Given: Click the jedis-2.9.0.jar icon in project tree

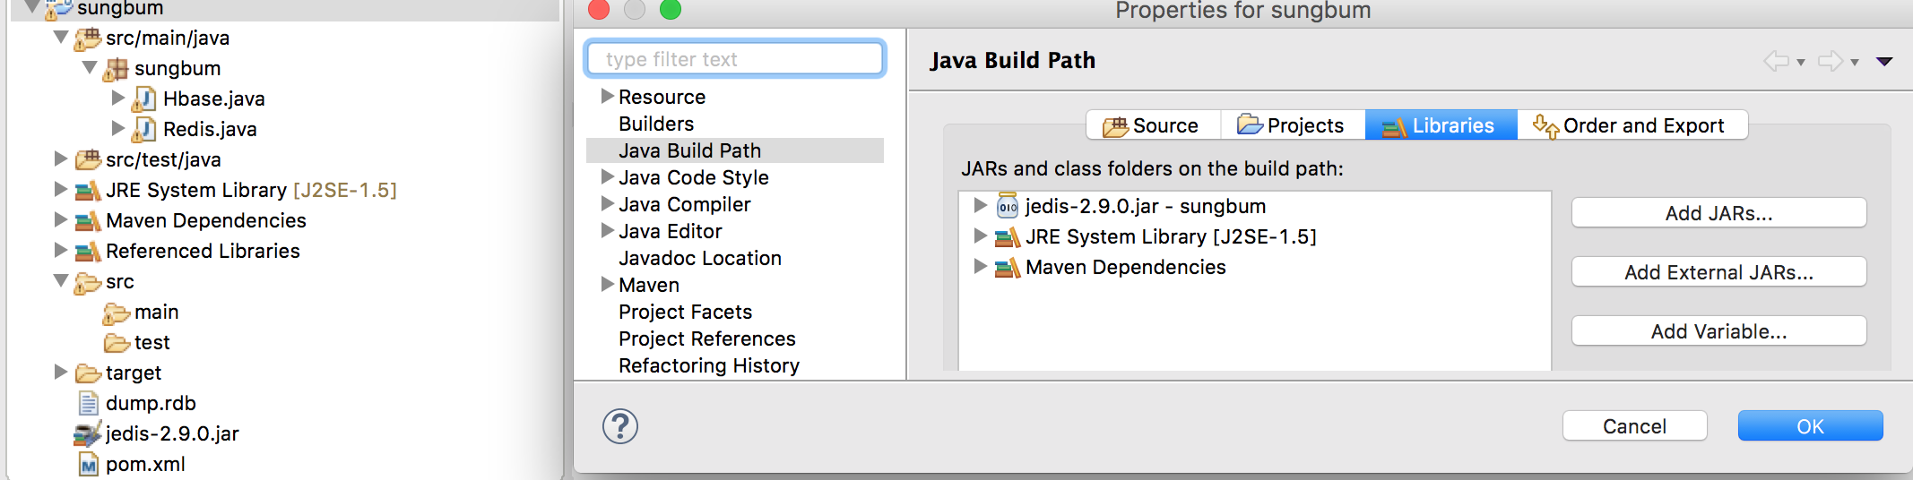Looking at the screenshot, I should coord(87,434).
